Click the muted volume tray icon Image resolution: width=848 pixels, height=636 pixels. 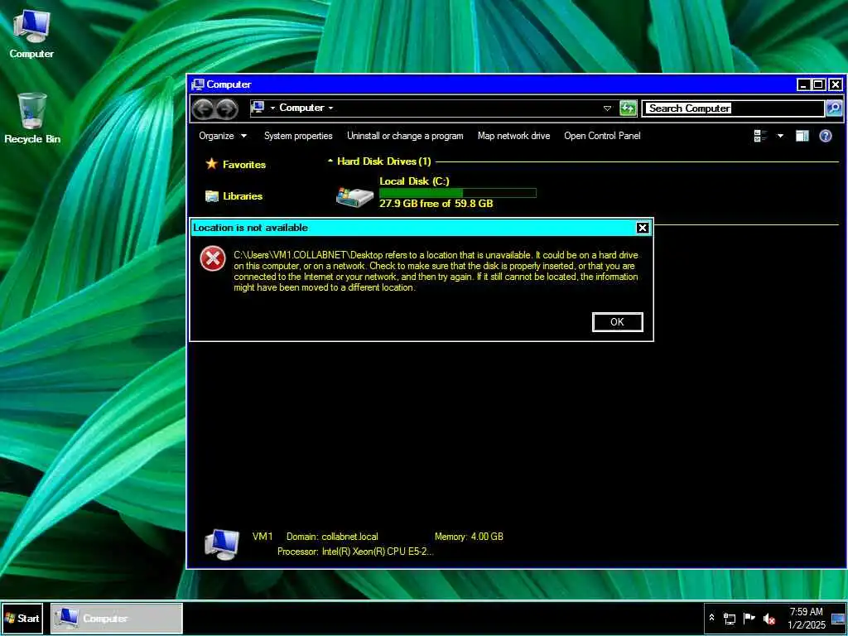click(769, 618)
